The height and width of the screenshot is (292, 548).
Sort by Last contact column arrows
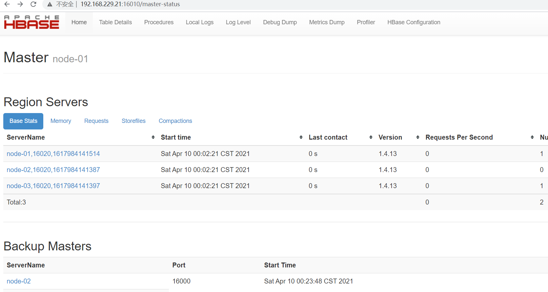(x=371, y=137)
